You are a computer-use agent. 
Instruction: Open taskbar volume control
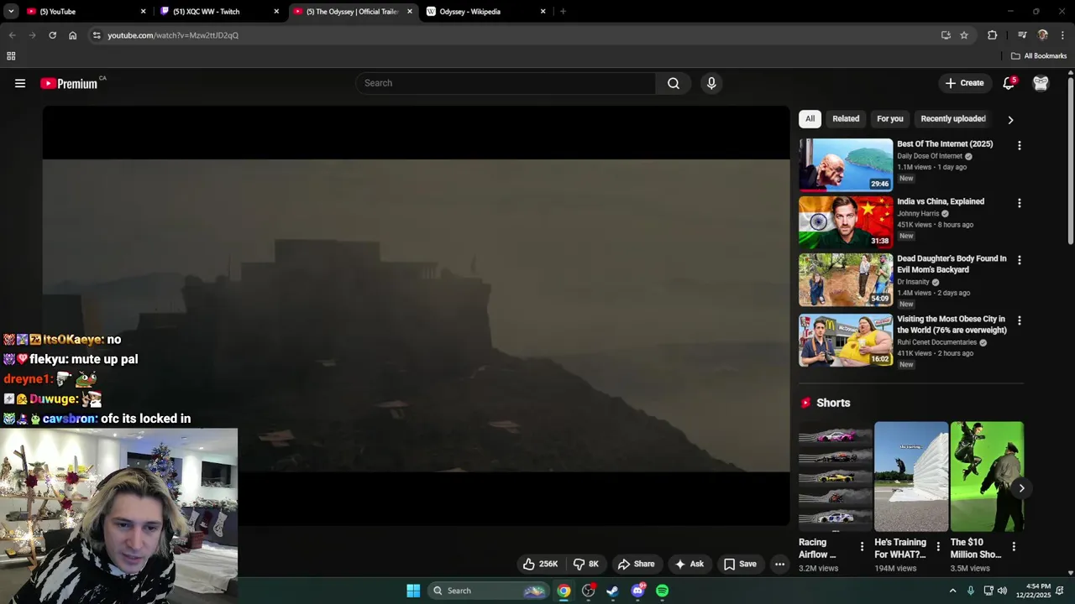pos(1002,591)
